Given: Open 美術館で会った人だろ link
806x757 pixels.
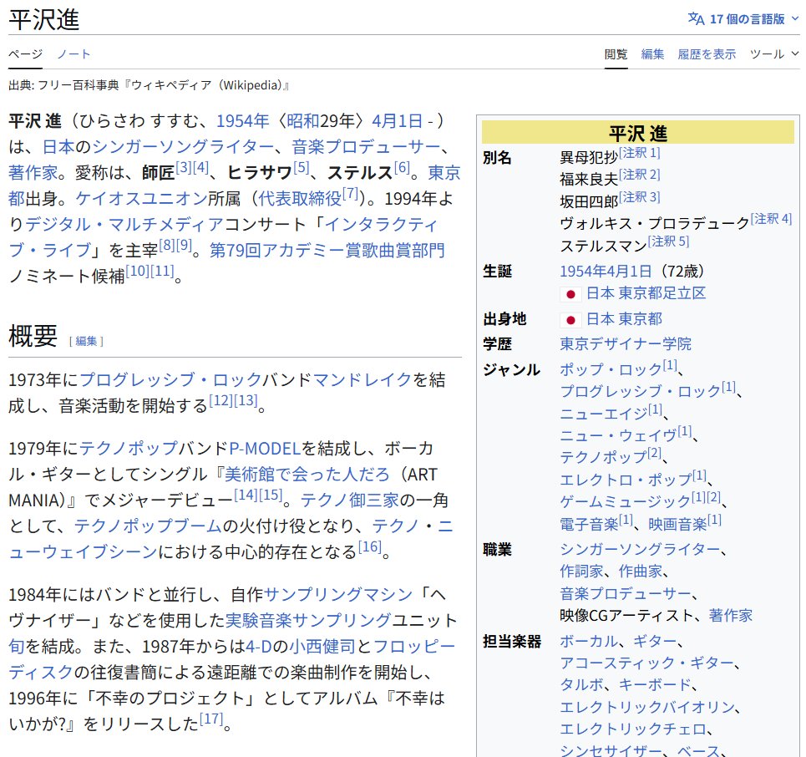Looking at the screenshot, I should [x=307, y=474].
